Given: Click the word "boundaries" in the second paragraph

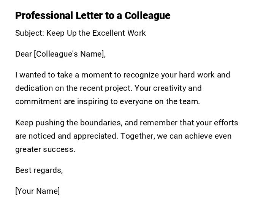Looking at the screenshot, I should 101,123.
